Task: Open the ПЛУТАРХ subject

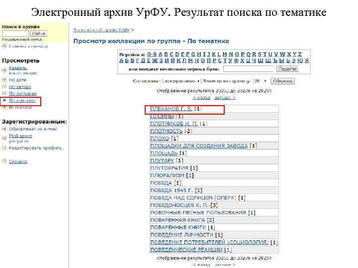Action: click(162, 161)
